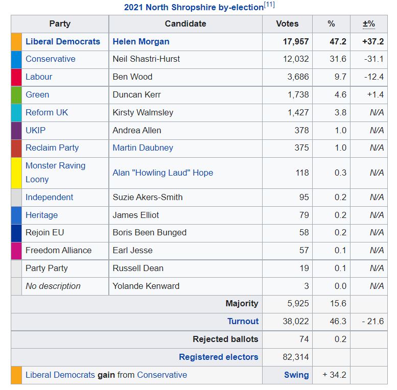Open Monster Raving Loony party link
Image resolution: width=397 pixels, height=390 pixels.
[56, 172]
